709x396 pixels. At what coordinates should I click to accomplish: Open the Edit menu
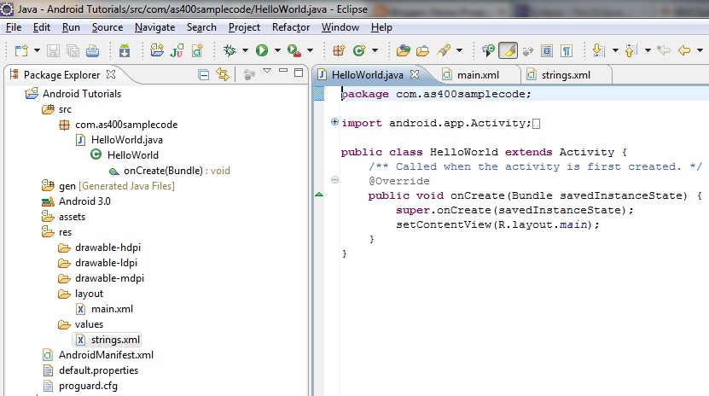click(42, 27)
